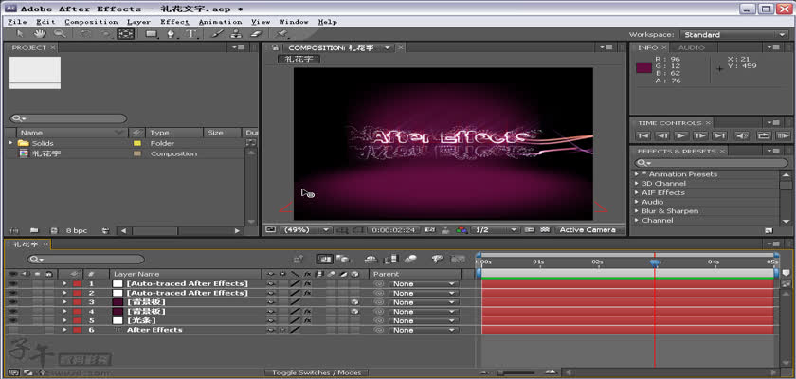
Task: Select the Pan Behind tool in toolbar
Action: click(125, 34)
